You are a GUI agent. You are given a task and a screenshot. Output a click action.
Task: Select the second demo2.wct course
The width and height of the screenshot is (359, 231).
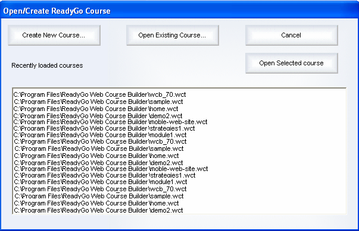coord(98,163)
